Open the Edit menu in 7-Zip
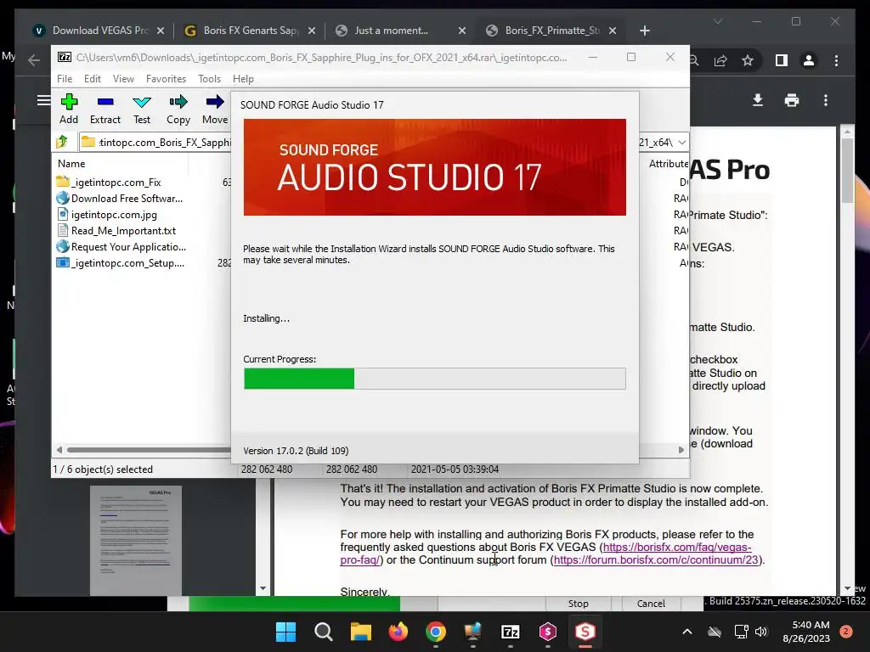The height and width of the screenshot is (652, 870). tap(92, 79)
